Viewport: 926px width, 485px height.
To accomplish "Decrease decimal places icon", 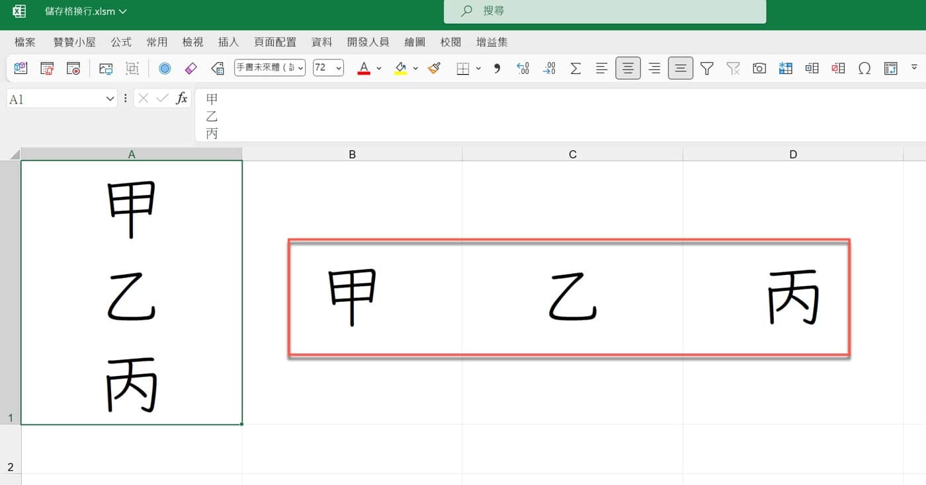I will [x=549, y=68].
